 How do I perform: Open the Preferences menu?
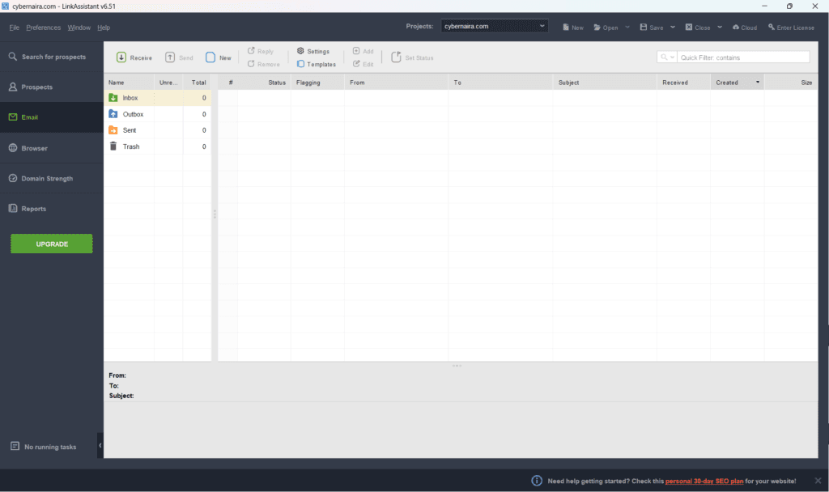[44, 28]
